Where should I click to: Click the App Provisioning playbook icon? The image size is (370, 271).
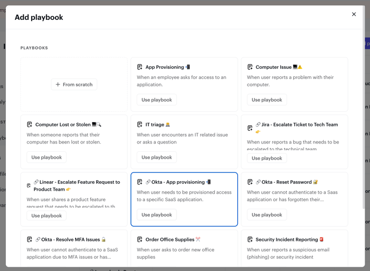point(140,67)
